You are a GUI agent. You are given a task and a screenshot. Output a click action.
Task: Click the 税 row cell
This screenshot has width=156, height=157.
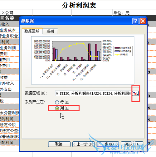[x=10, y=101]
